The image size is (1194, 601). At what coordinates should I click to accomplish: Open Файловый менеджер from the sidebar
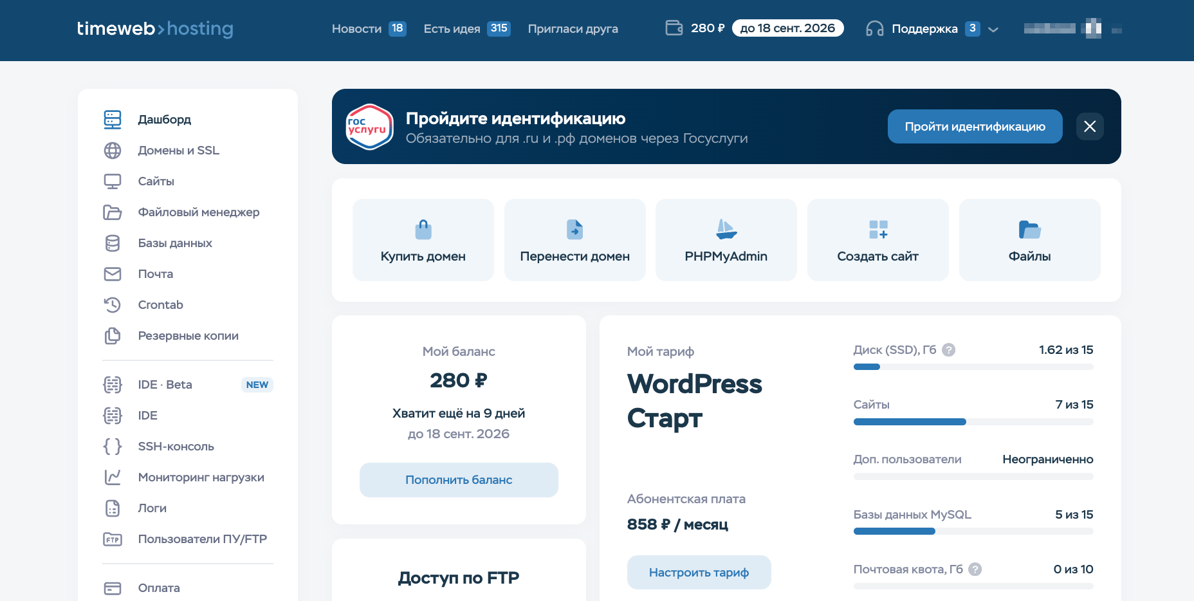coord(198,212)
